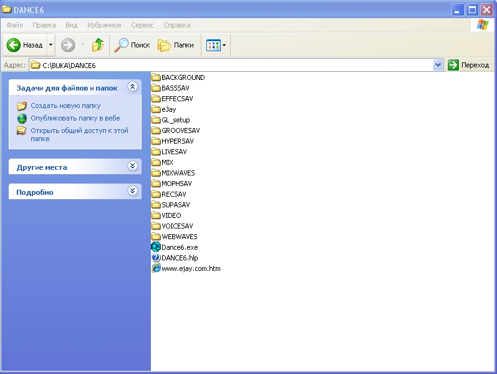Expand the address bar dropdown list

point(438,65)
